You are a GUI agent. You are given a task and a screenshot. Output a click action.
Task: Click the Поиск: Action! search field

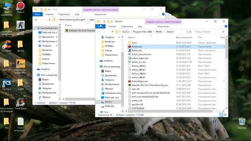pos(209,32)
